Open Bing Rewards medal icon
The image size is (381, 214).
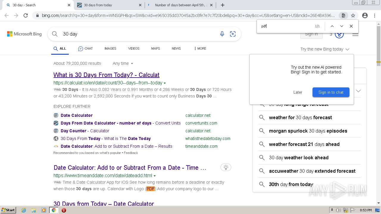(339, 35)
